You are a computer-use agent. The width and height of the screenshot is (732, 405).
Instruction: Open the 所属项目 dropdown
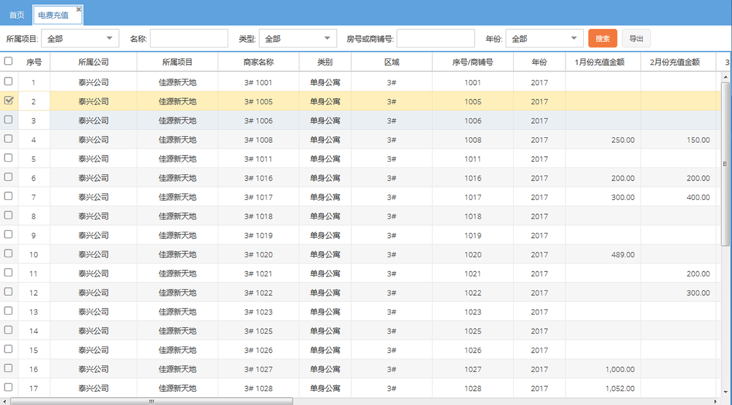[80, 38]
